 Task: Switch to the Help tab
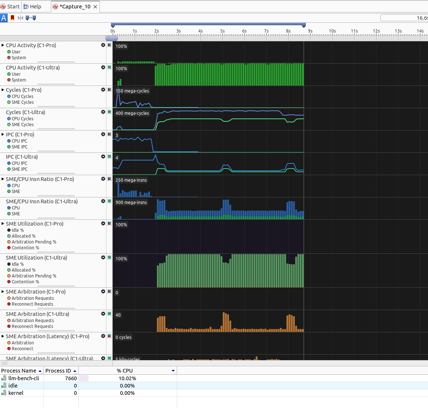click(32, 7)
